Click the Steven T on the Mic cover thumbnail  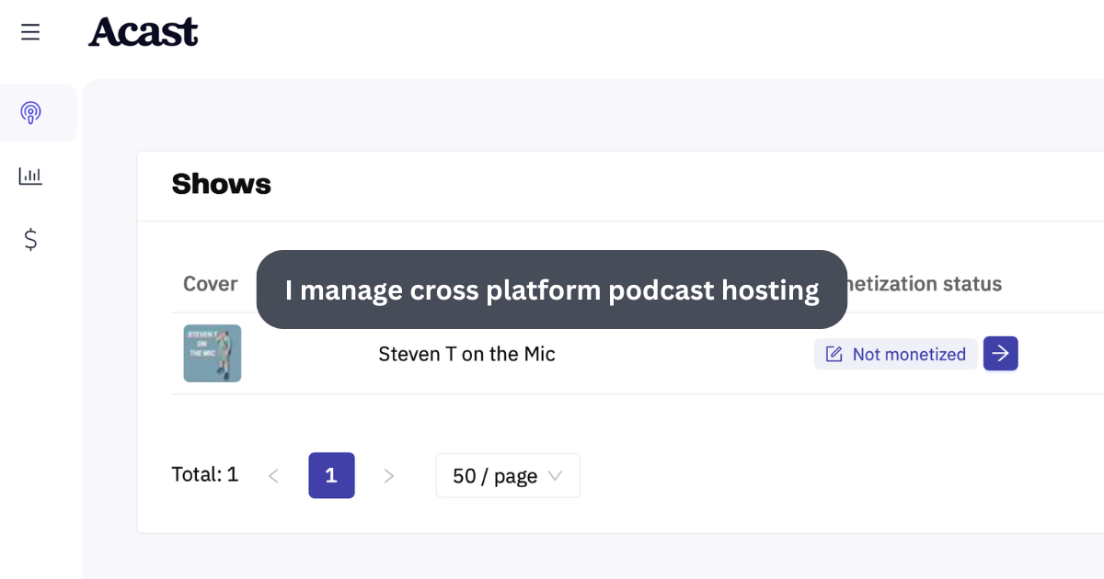(x=213, y=354)
